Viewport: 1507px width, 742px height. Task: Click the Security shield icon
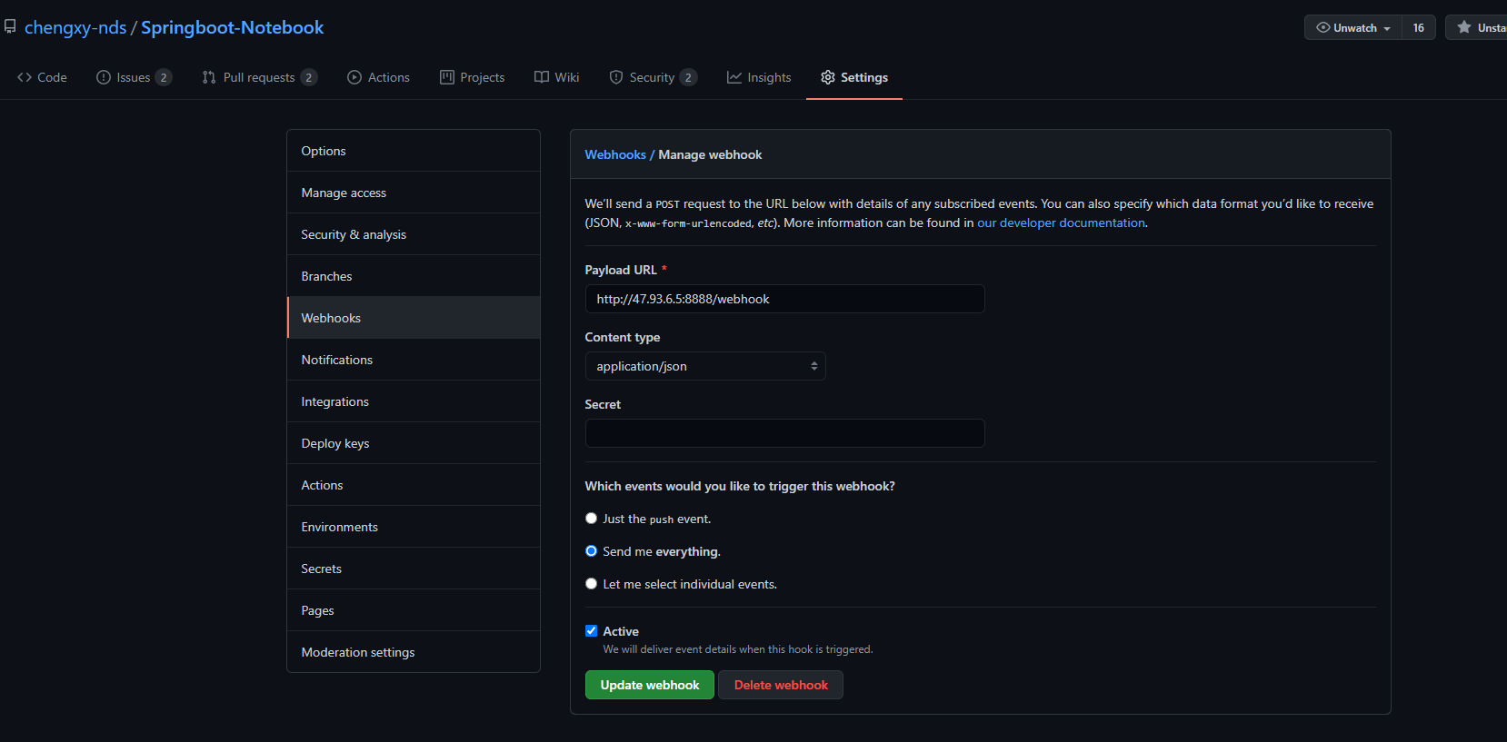coord(616,77)
